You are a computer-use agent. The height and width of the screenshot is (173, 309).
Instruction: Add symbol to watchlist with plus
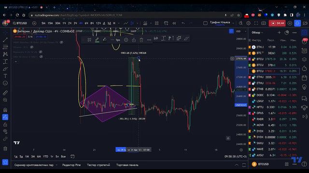279,33
